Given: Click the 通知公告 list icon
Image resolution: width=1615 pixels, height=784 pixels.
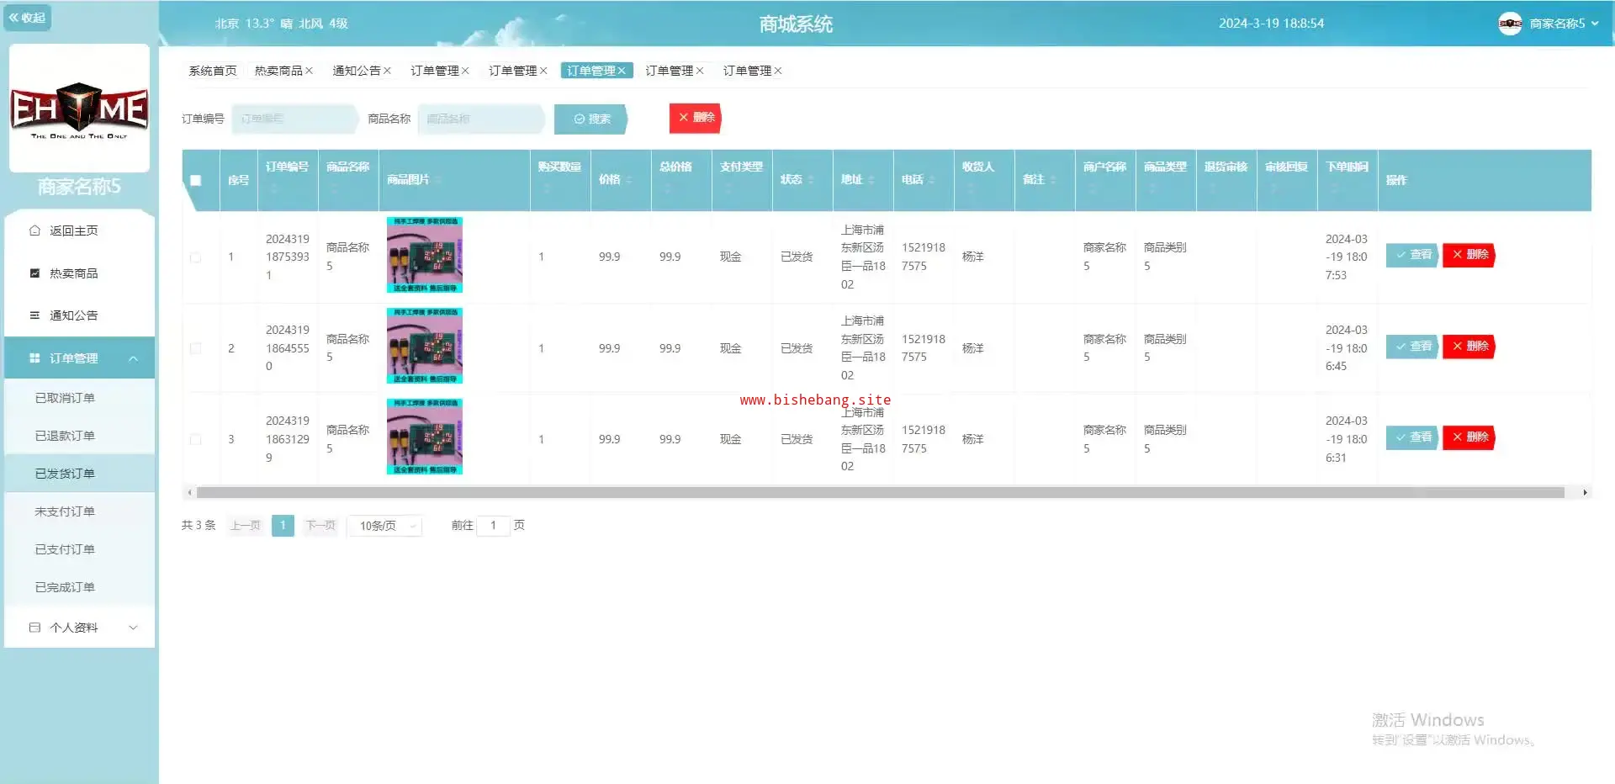Looking at the screenshot, I should coord(34,315).
